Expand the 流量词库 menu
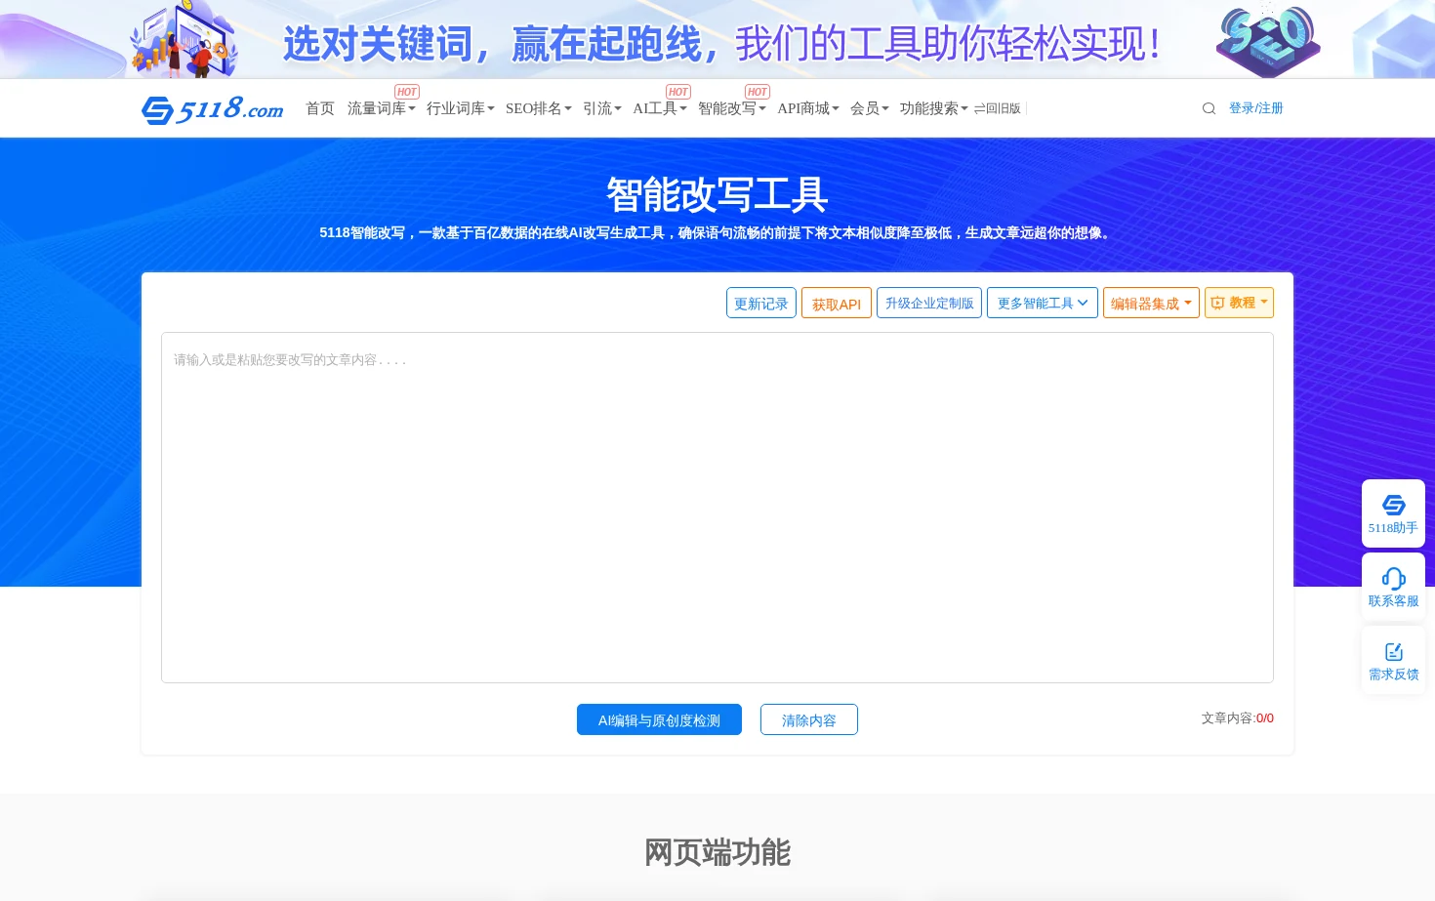Viewport: 1435px width, 901px height. (x=382, y=108)
